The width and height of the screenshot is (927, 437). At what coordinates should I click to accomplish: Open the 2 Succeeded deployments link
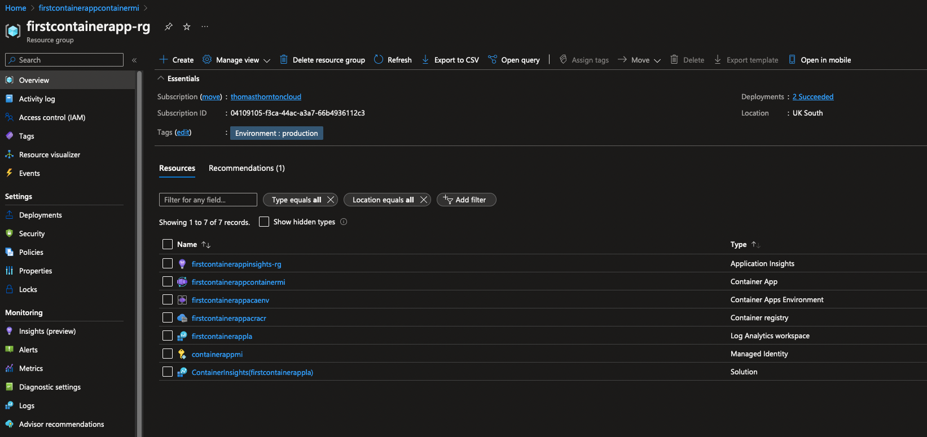tap(813, 96)
